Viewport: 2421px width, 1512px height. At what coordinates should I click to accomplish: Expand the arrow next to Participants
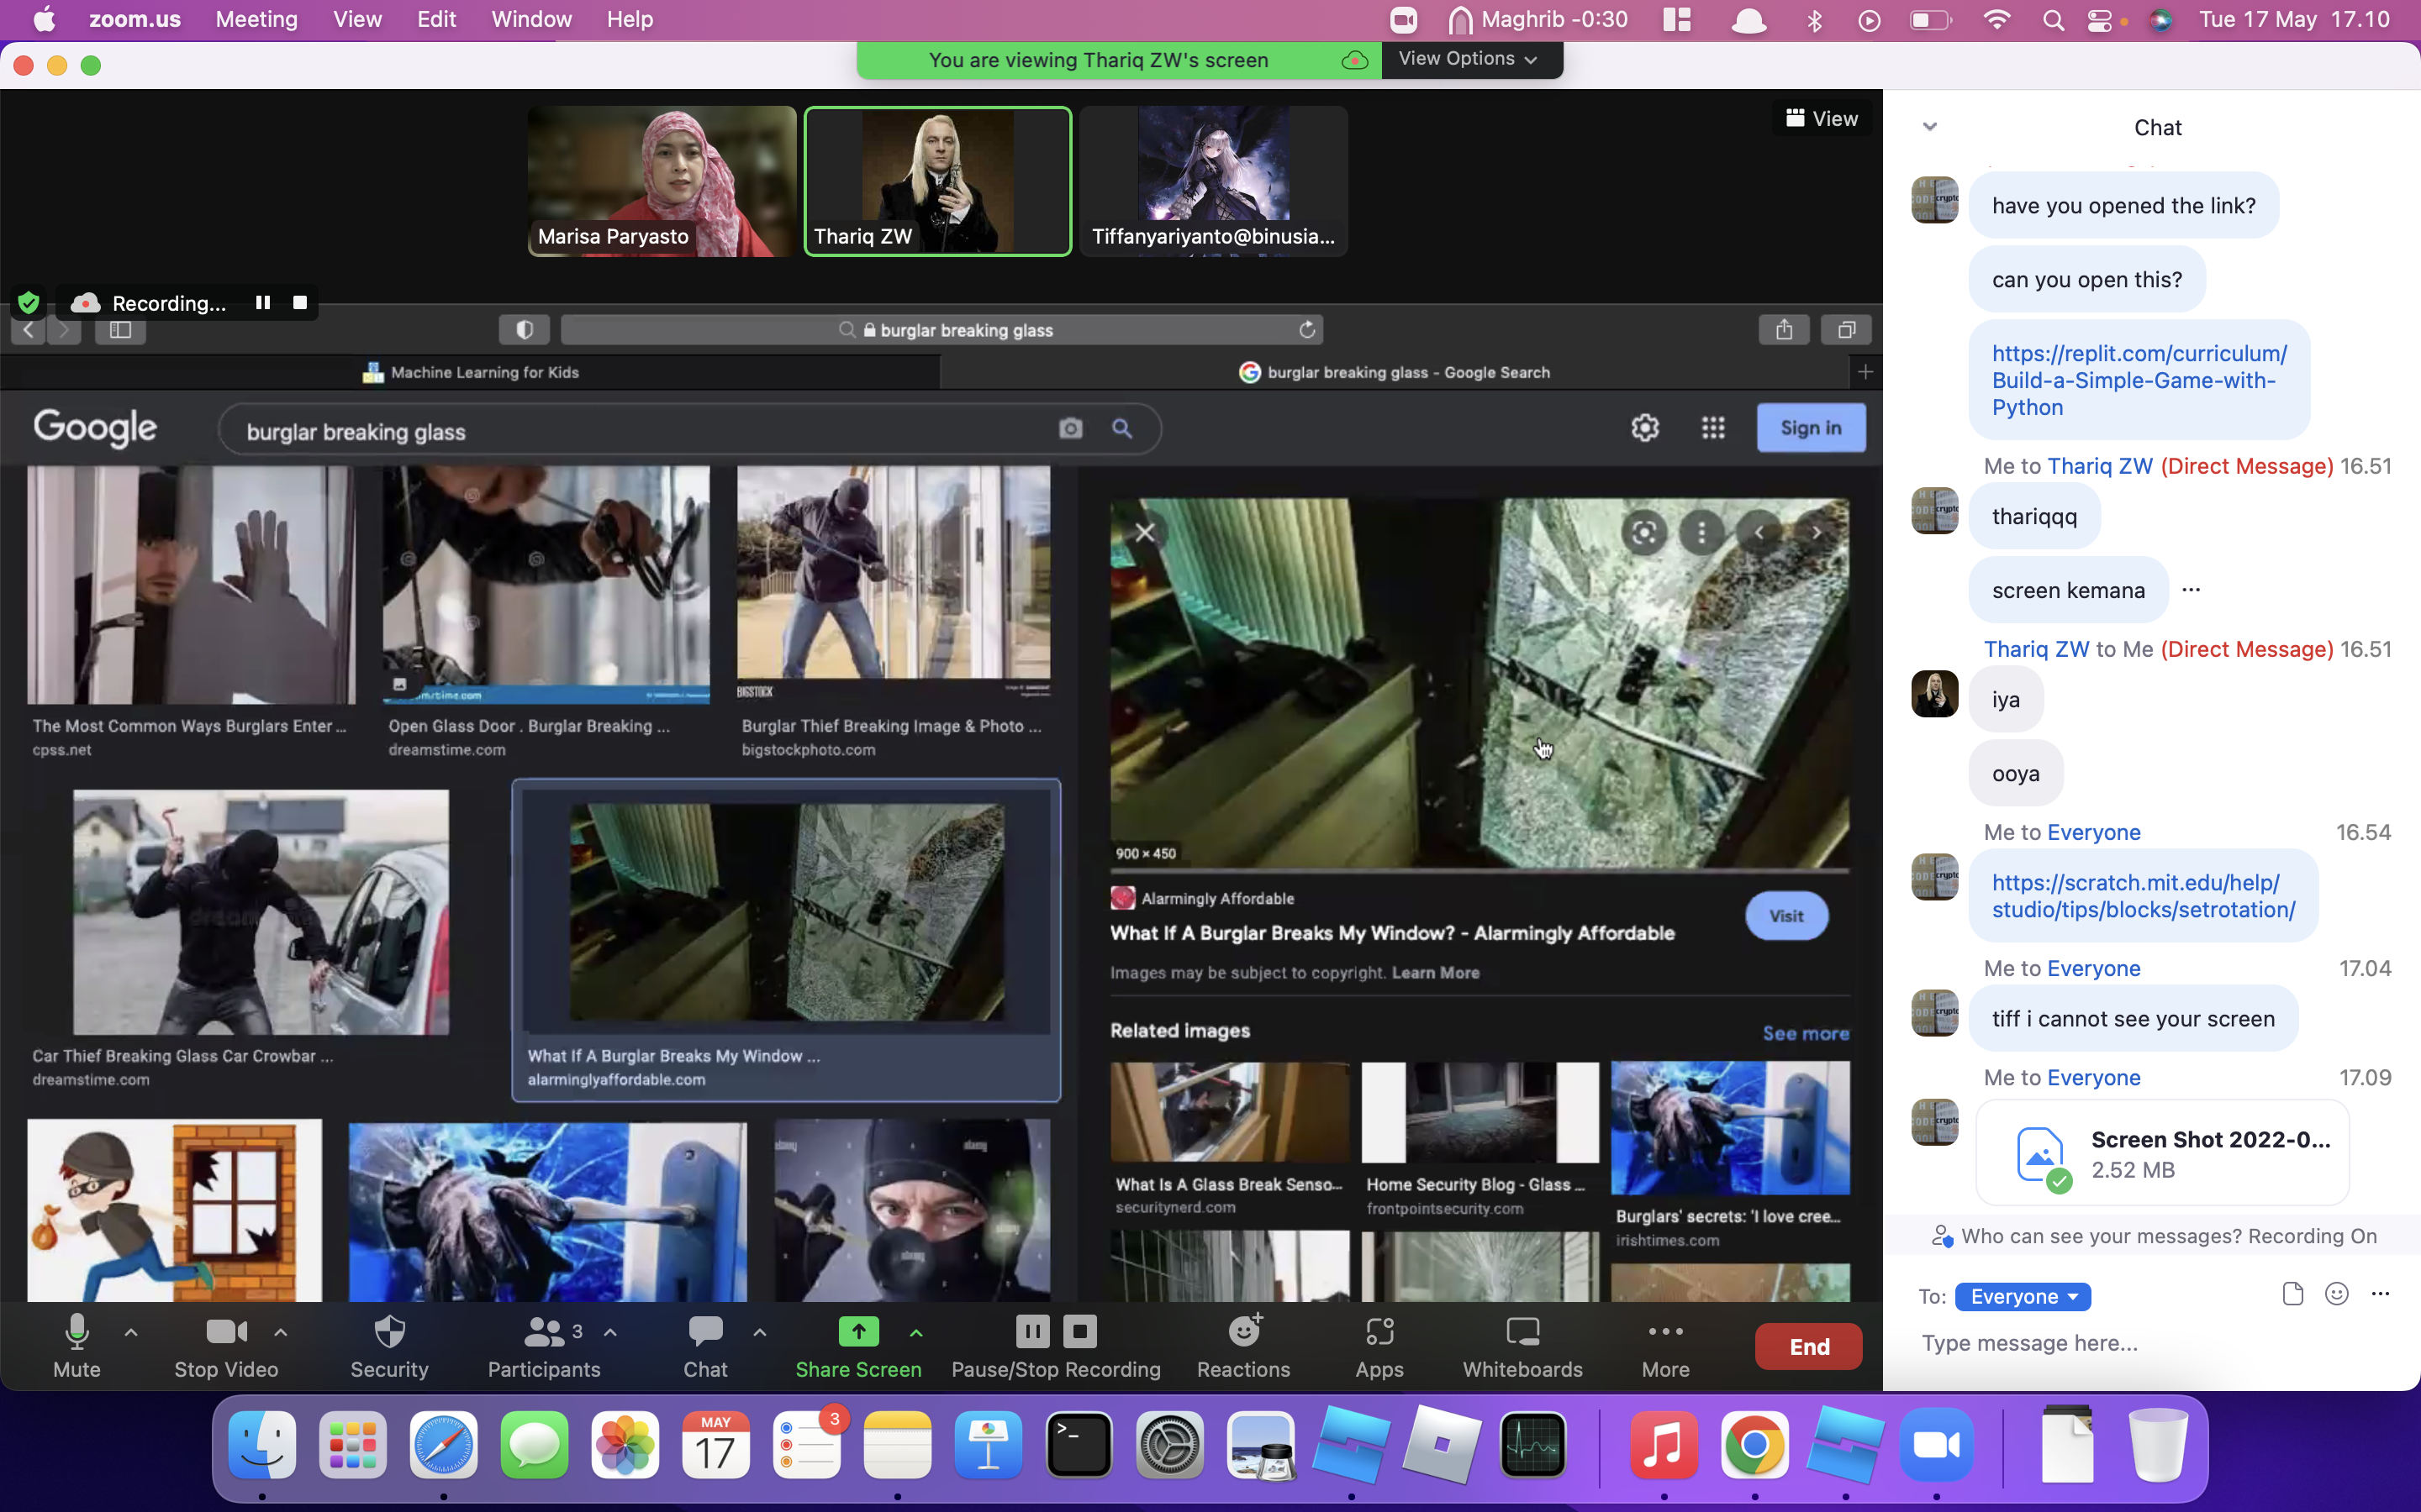(x=610, y=1332)
